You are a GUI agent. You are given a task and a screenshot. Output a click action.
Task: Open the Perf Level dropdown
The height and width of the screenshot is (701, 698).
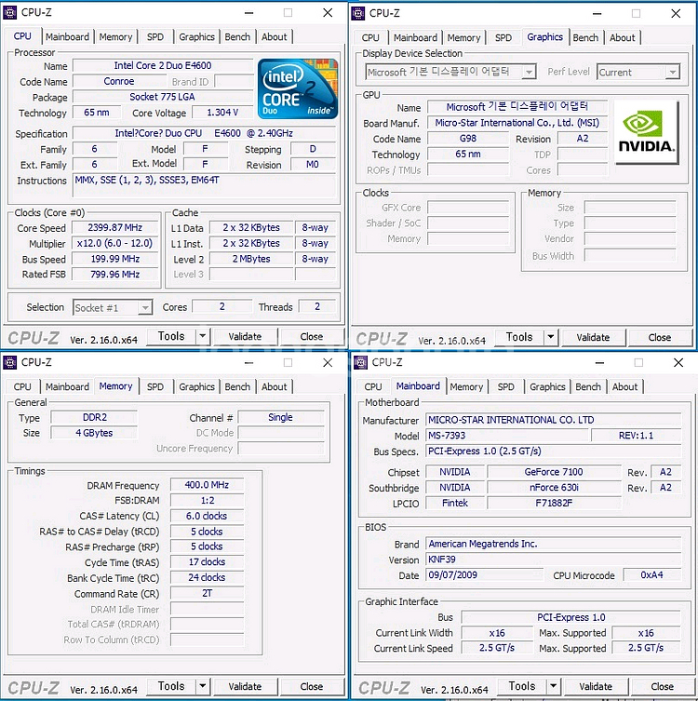(x=673, y=72)
